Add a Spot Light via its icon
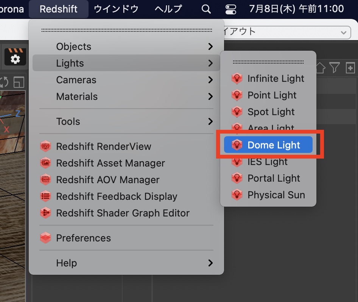Screen dimensions: 358x302 tap(237, 112)
